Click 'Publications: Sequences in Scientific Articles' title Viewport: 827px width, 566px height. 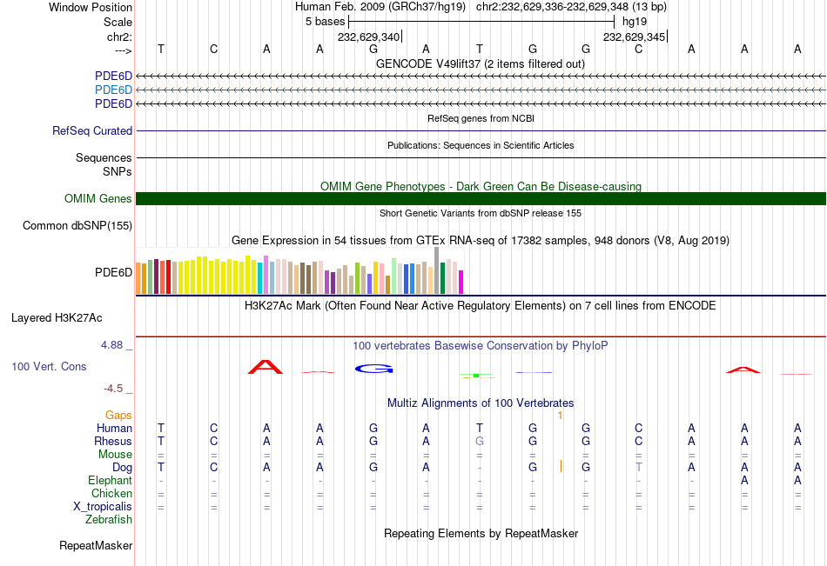[481, 145]
